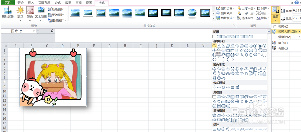Pick the five-point star shape
301x132 pixels.
tap(228, 115)
